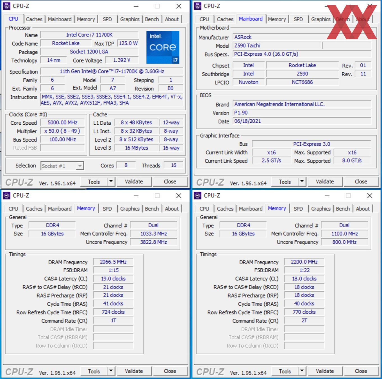Select SPD tab in top-left CPU window
The image size is (382, 379).
[107, 19]
